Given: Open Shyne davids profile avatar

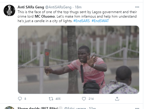Looking at the screenshot, I should click(9, 108).
